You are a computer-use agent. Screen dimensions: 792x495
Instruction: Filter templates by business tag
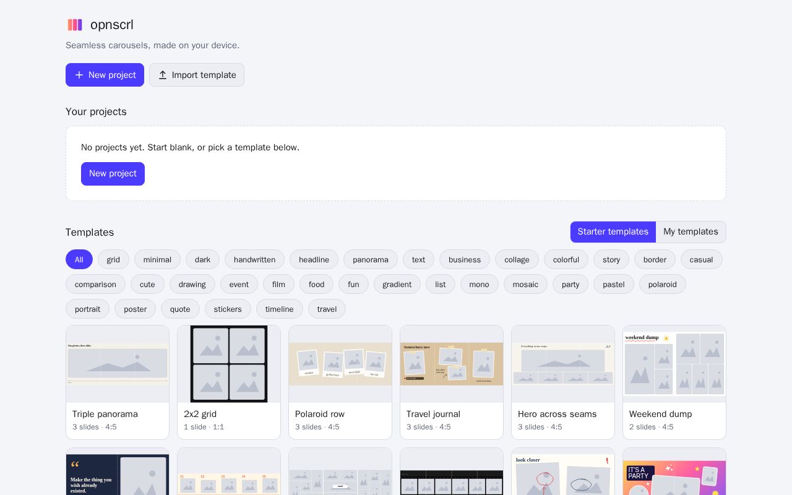click(465, 259)
